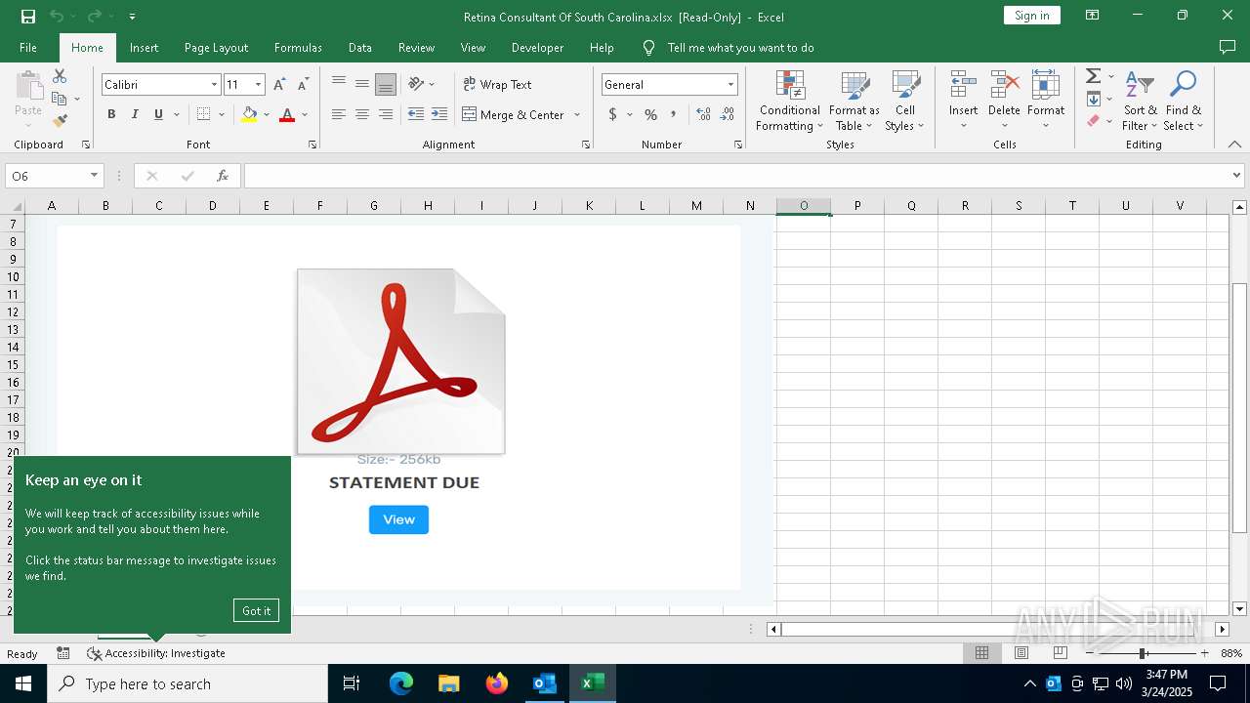1250x703 pixels.
Task: Collapse the ribbon
Action: click(1234, 145)
